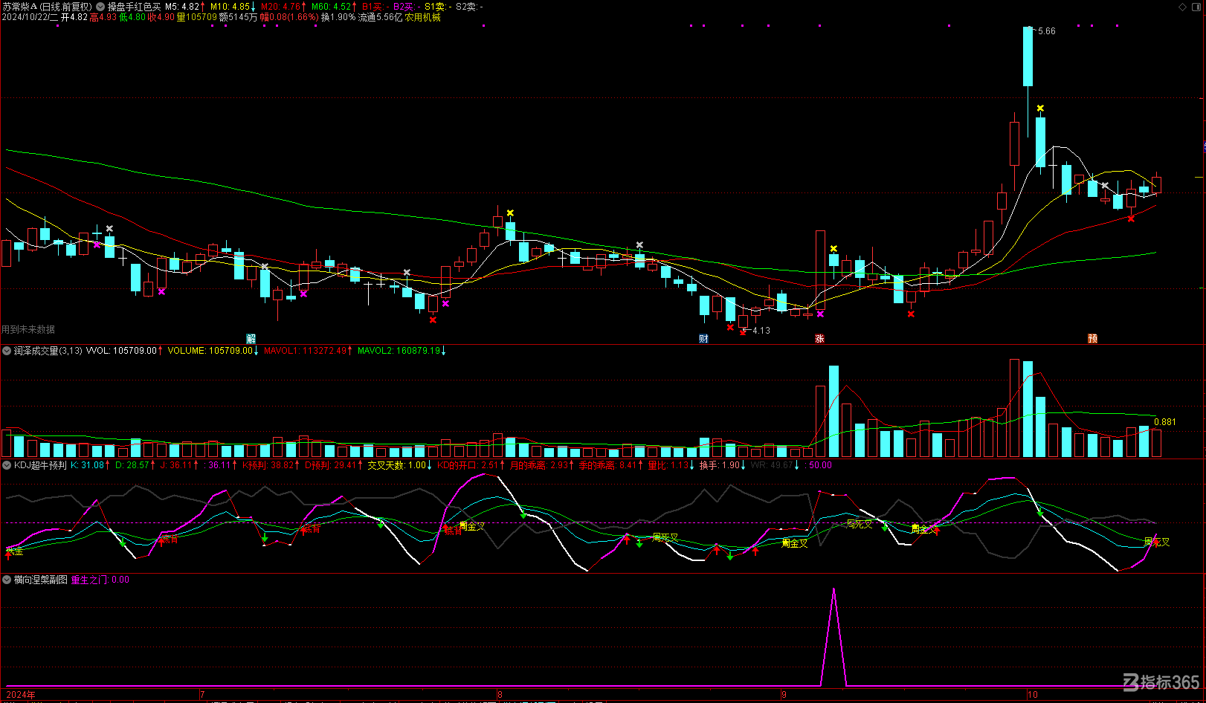Click the 换手: 1.90 value in KDJ header
The width and height of the screenshot is (1206, 703).
[x=720, y=465]
